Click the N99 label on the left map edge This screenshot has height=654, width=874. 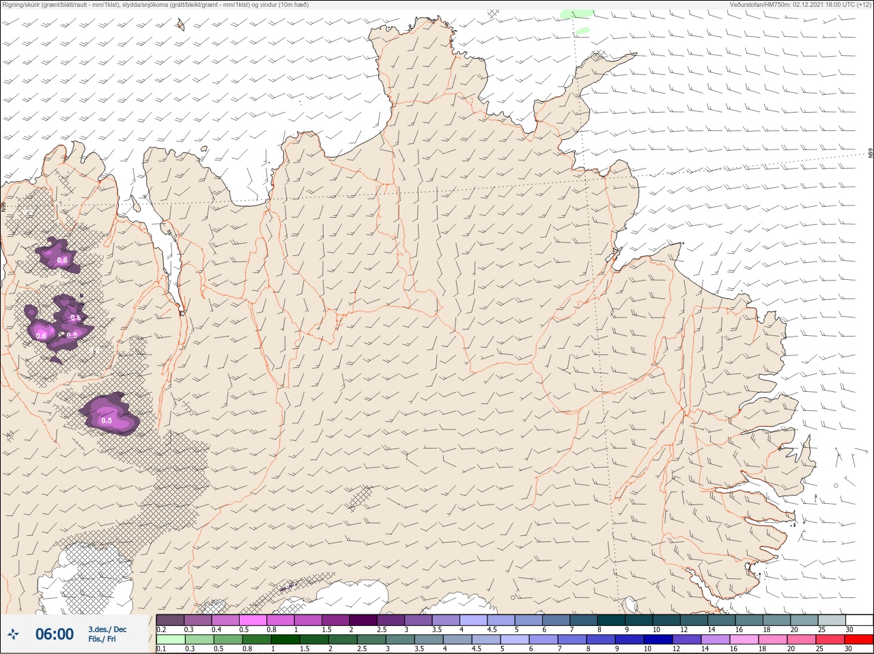point(3,206)
